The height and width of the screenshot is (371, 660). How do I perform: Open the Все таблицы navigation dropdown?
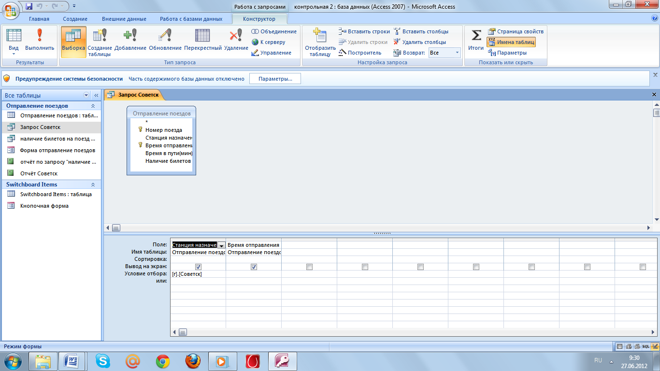[86, 96]
